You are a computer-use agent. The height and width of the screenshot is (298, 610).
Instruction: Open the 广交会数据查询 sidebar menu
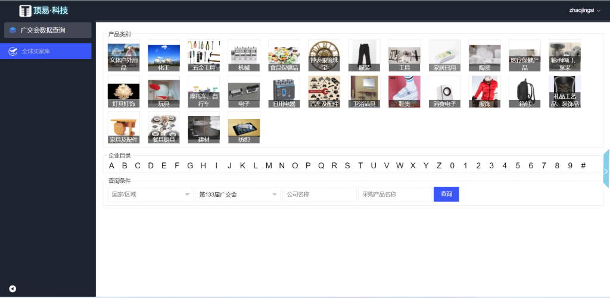pos(48,30)
